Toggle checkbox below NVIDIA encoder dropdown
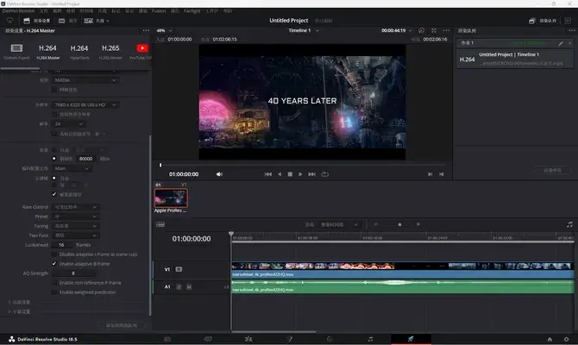This screenshot has width=578, height=345. (54, 90)
